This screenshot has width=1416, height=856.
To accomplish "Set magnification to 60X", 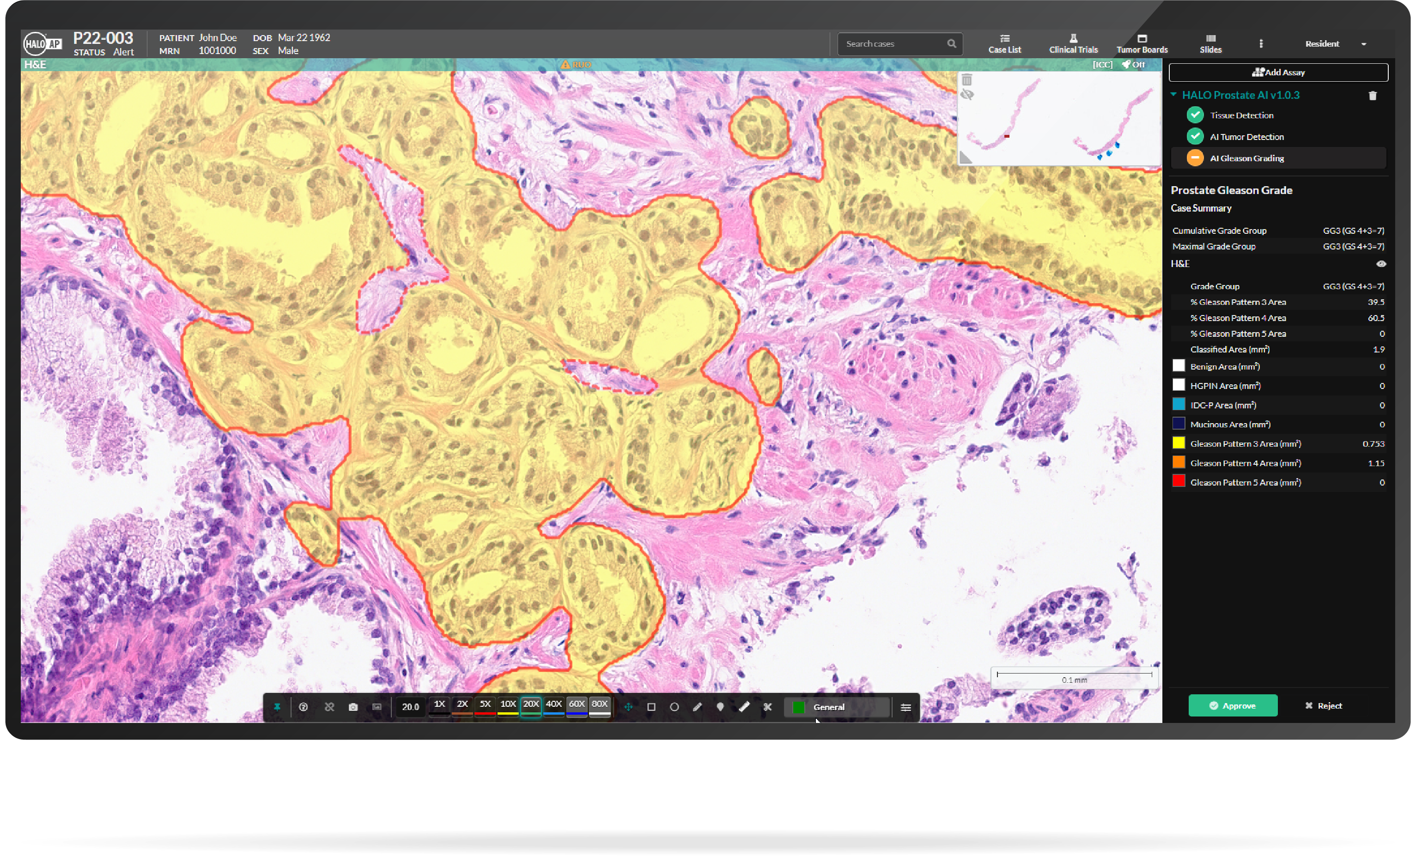I will point(577,707).
